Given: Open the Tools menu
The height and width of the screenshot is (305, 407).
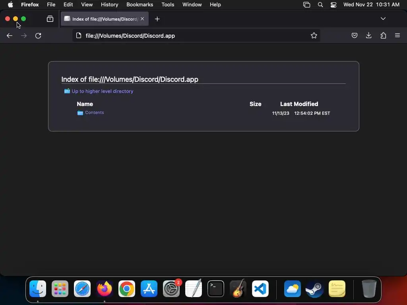Looking at the screenshot, I should coord(168,5).
